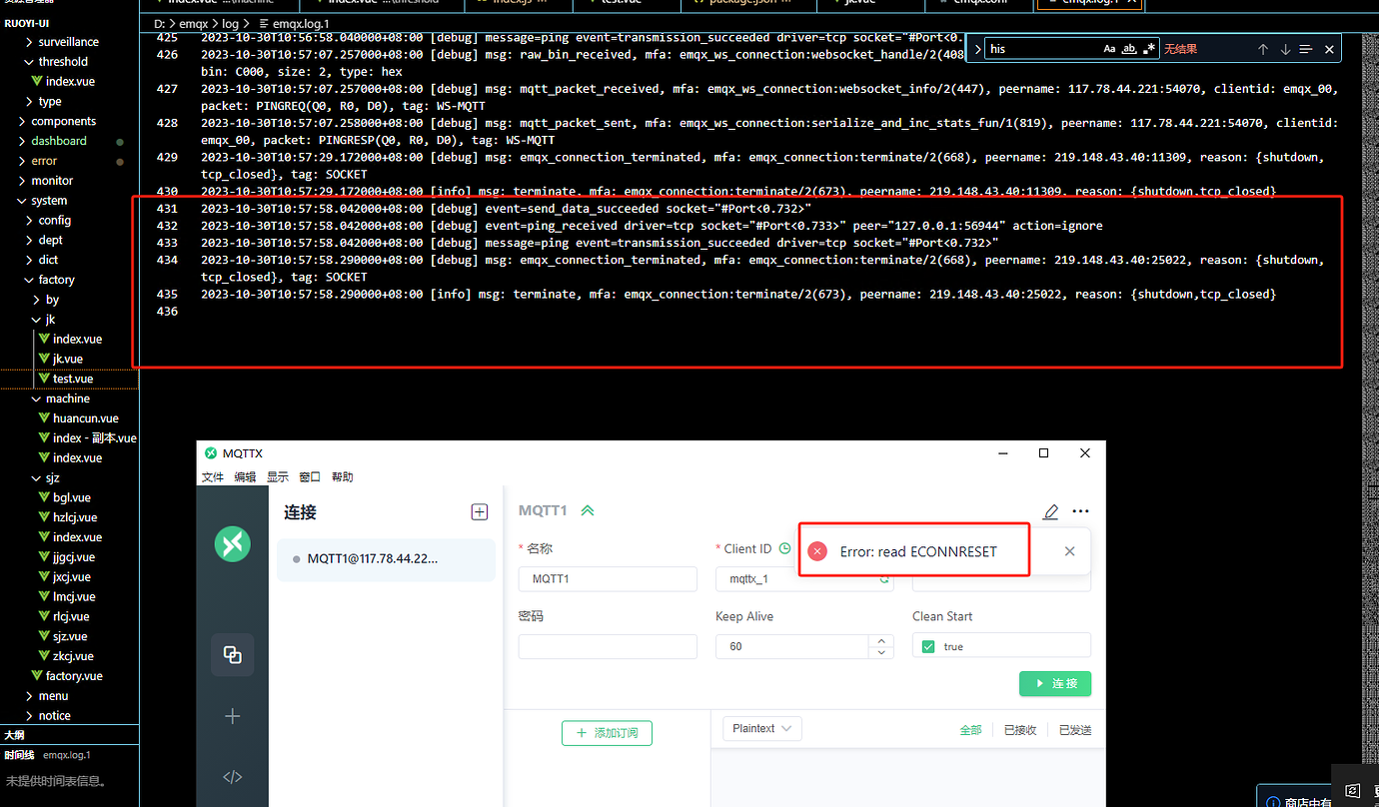Click the plus icon beside 连接 header
Image resolution: width=1379 pixels, height=807 pixels.
(x=479, y=510)
